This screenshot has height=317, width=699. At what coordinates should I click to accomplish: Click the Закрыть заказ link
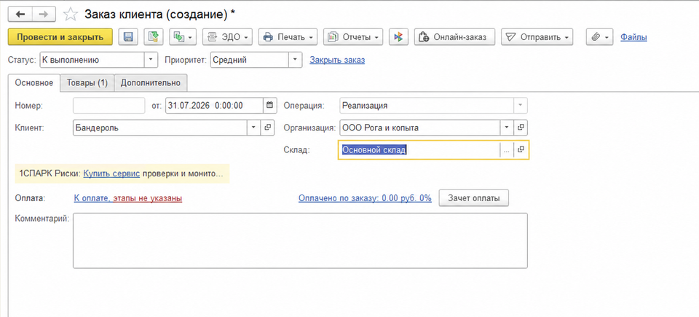coord(337,60)
